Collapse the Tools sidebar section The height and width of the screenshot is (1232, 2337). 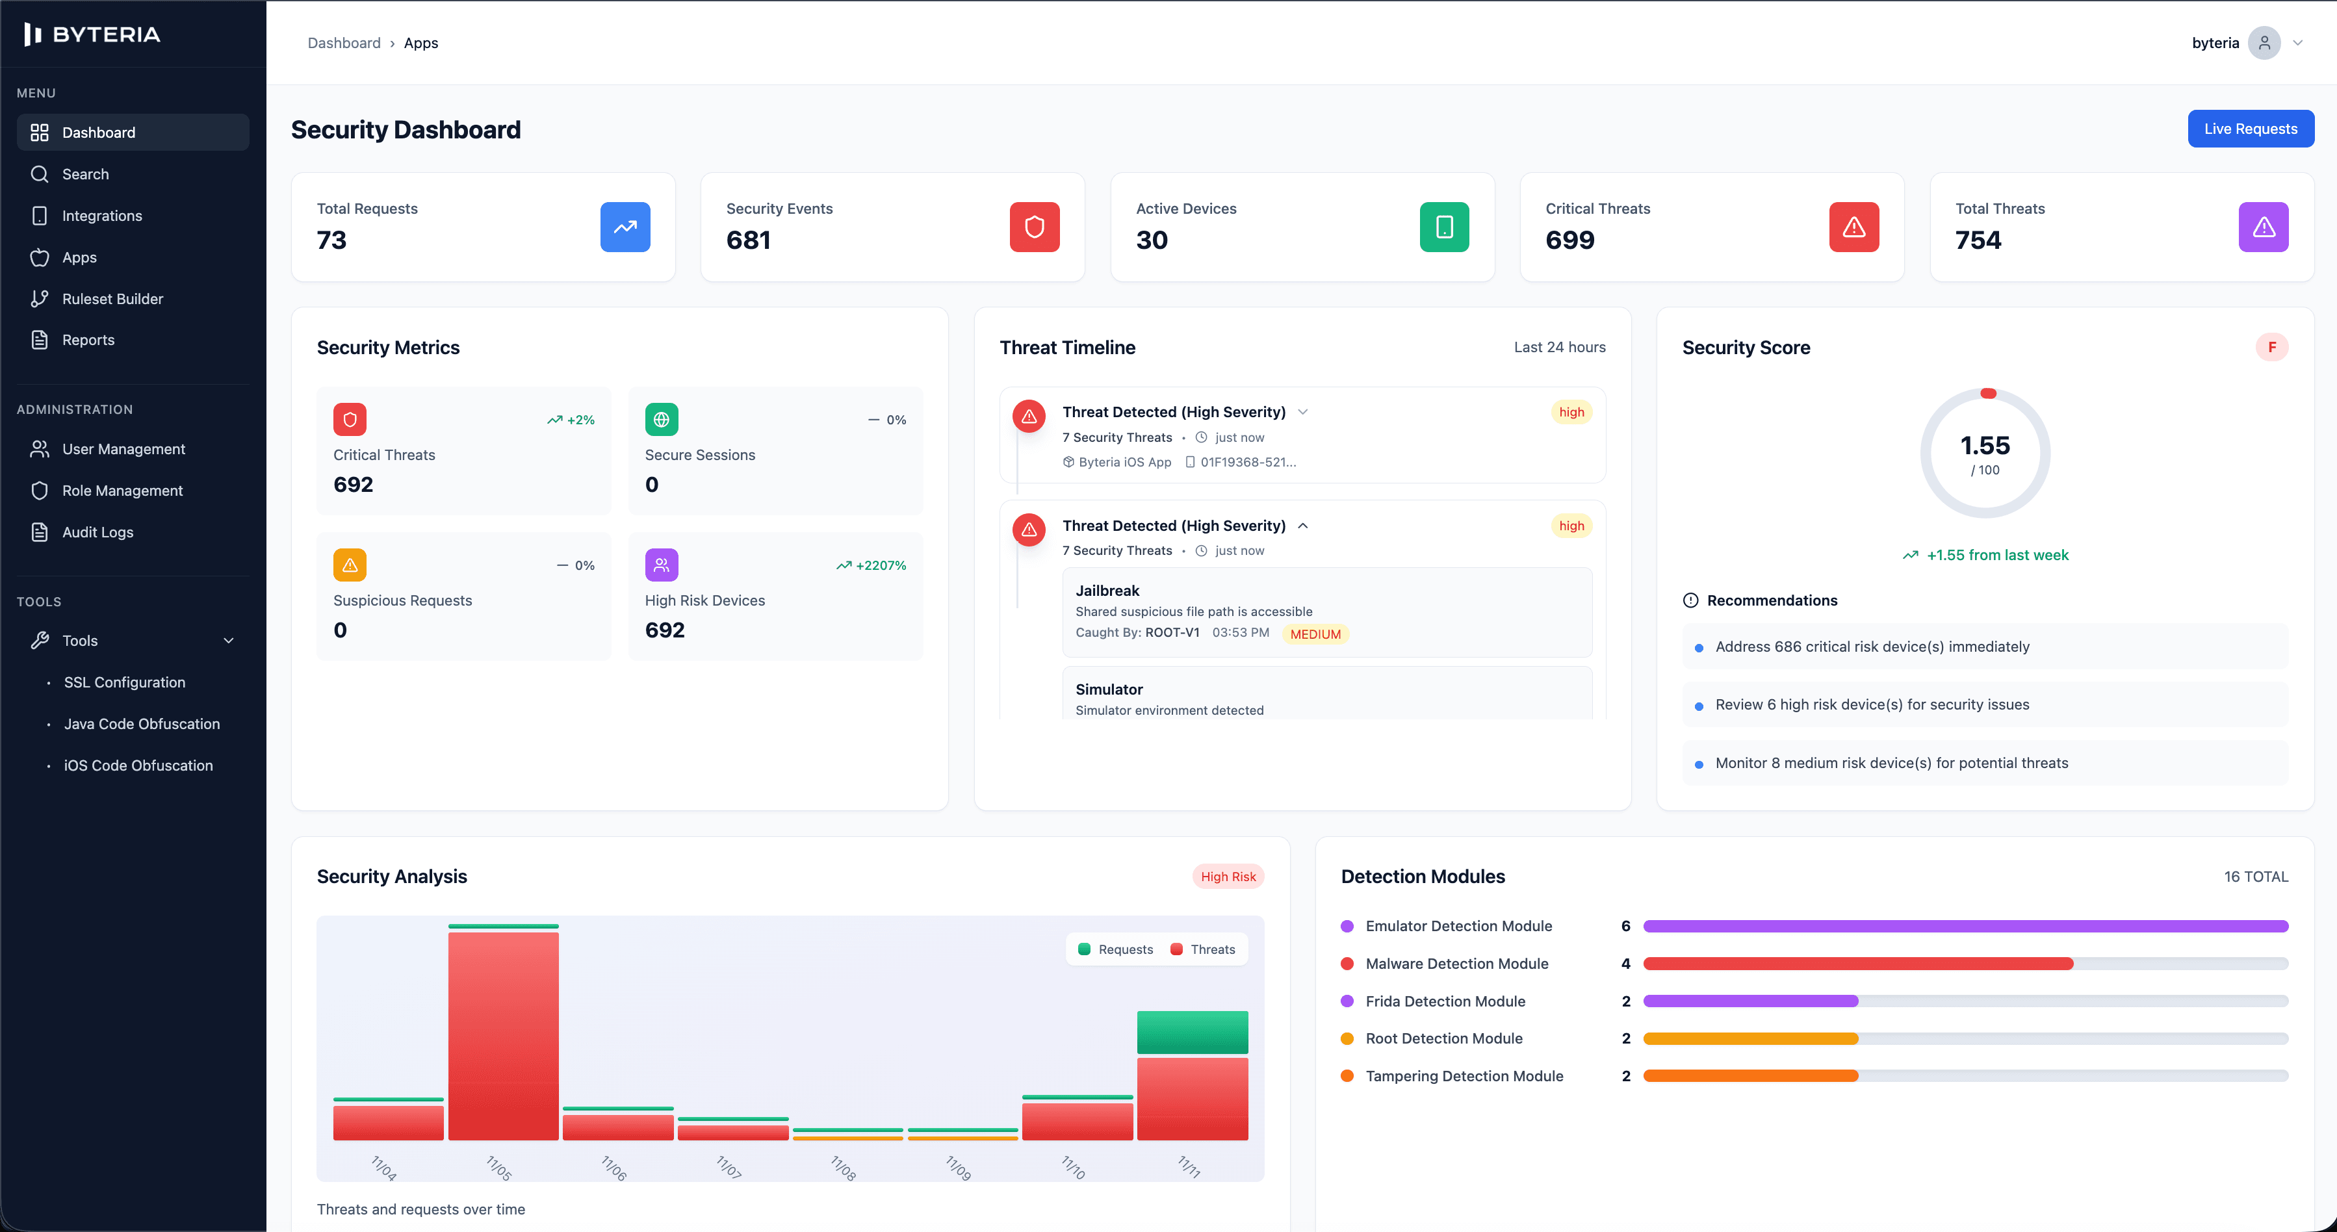point(229,641)
